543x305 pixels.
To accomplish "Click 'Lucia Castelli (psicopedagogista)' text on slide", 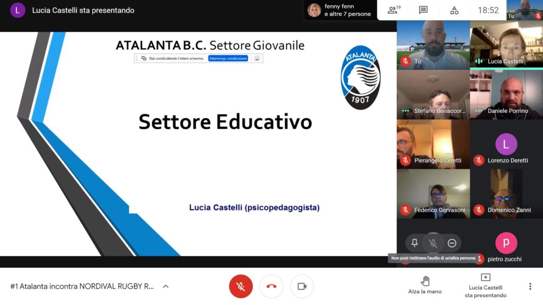I will pyautogui.click(x=254, y=208).
